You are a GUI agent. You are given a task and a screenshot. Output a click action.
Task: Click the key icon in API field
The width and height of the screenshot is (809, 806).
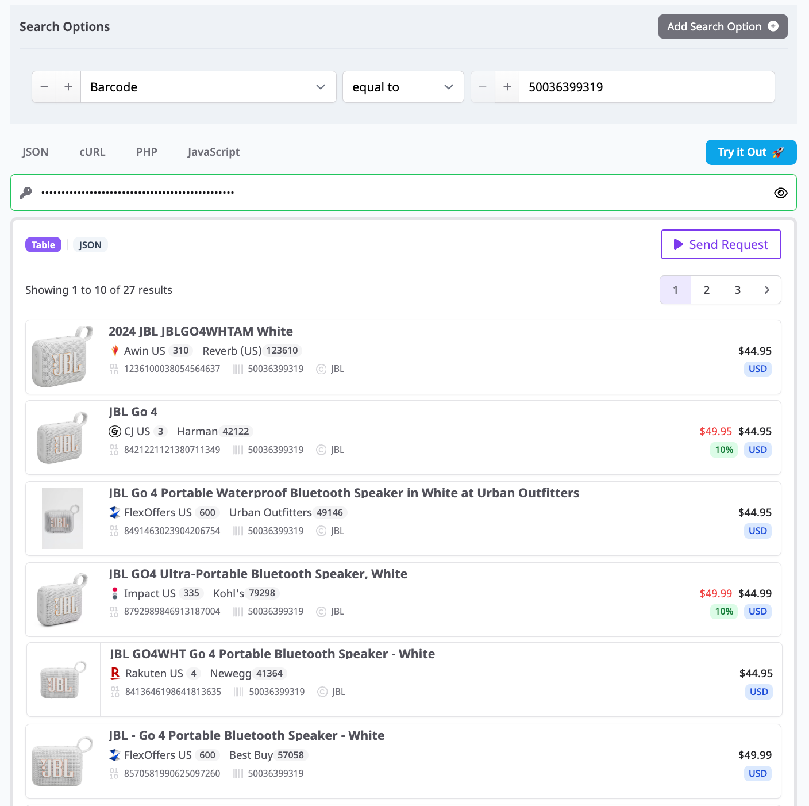pos(26,193)
